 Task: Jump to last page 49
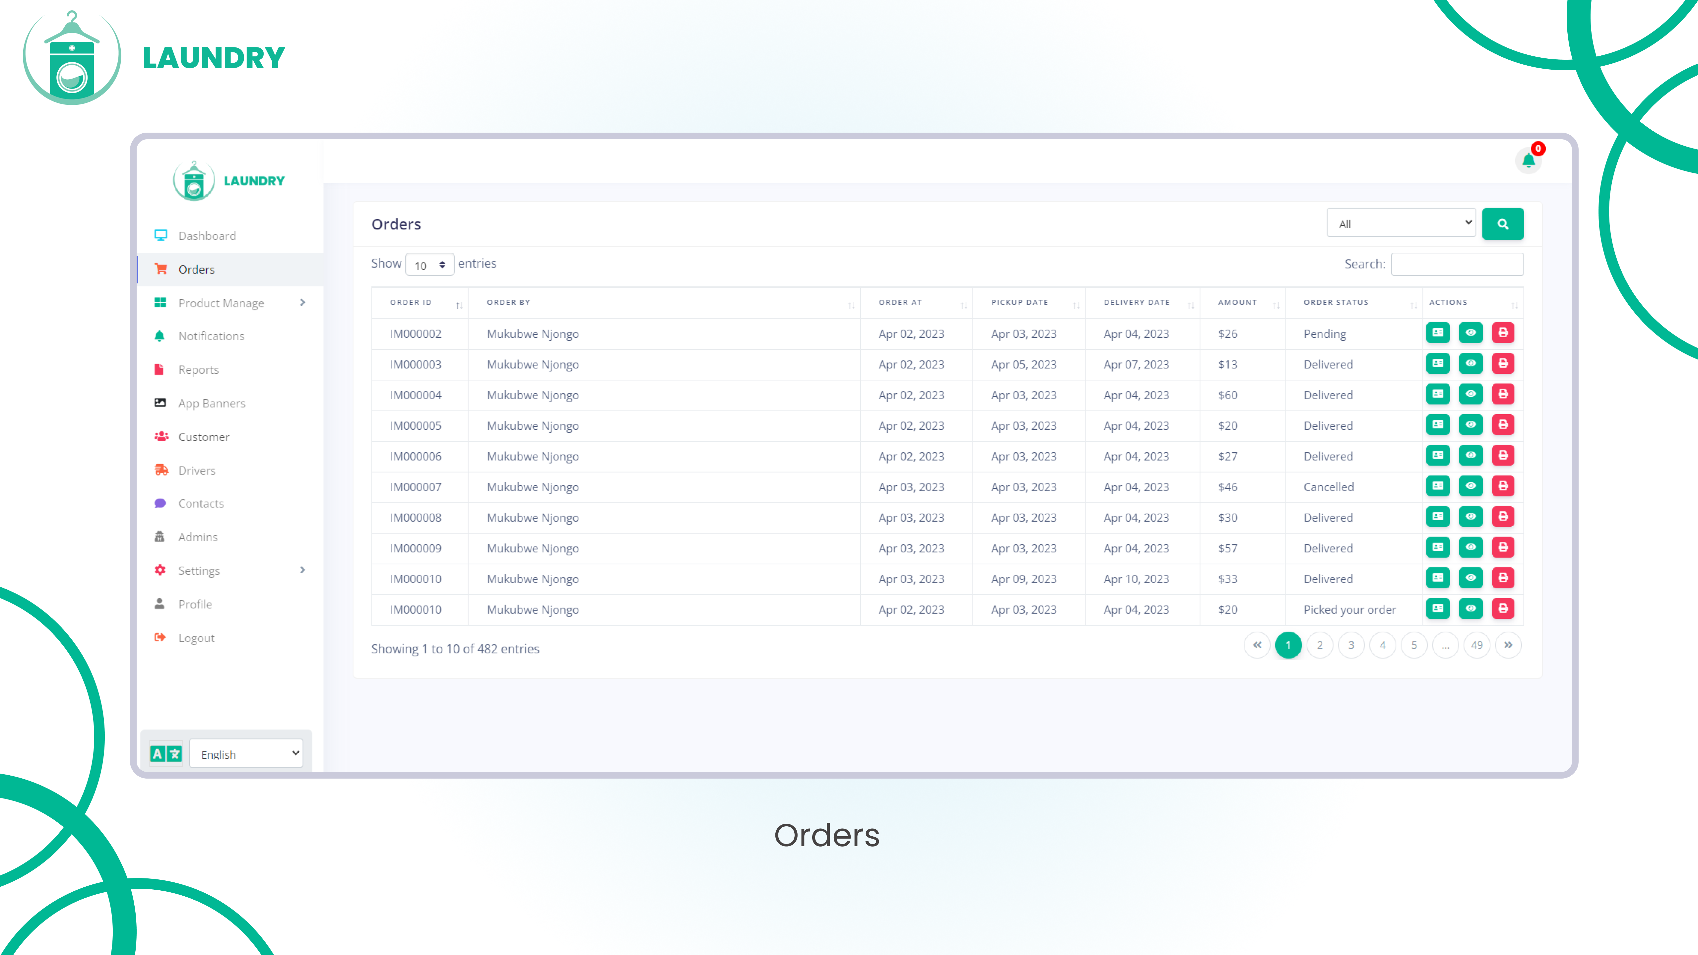click(x=1476, y=645)
